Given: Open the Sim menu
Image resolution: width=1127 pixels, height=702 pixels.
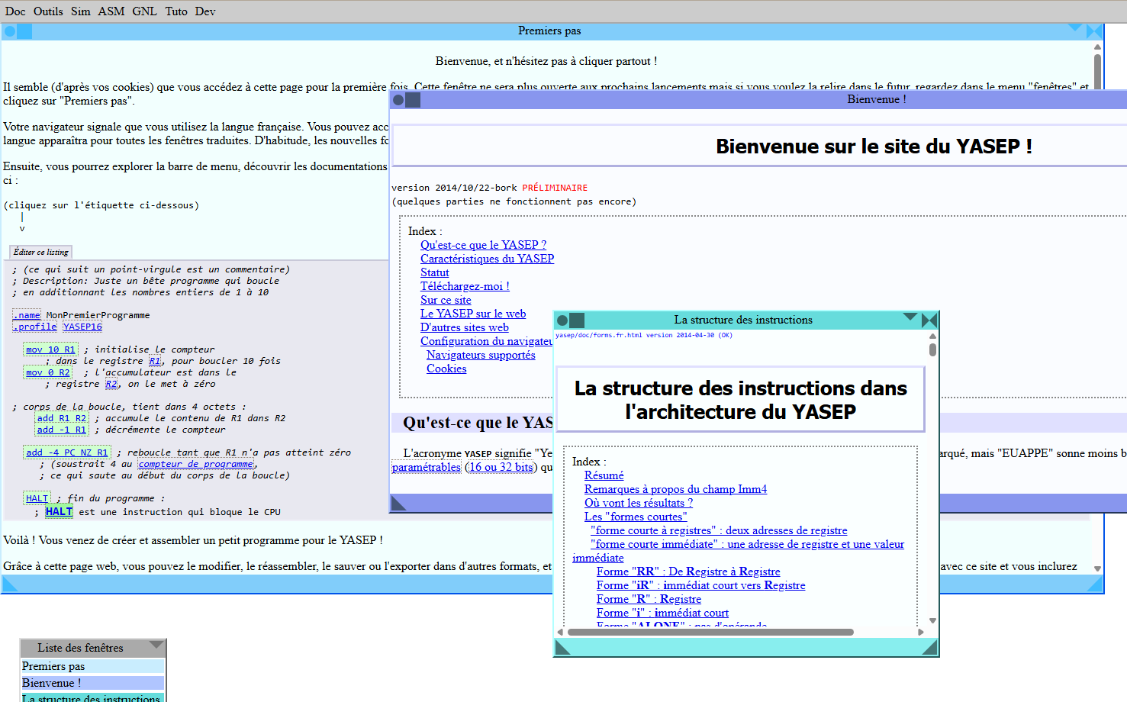Looking at the screenshot, I should point(80,11).
